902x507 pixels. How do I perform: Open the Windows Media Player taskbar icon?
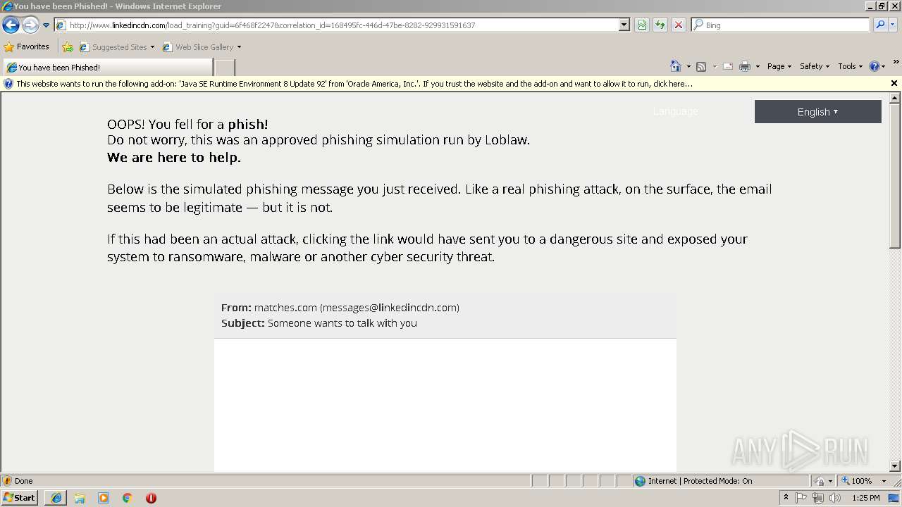[x=104, y=498]
